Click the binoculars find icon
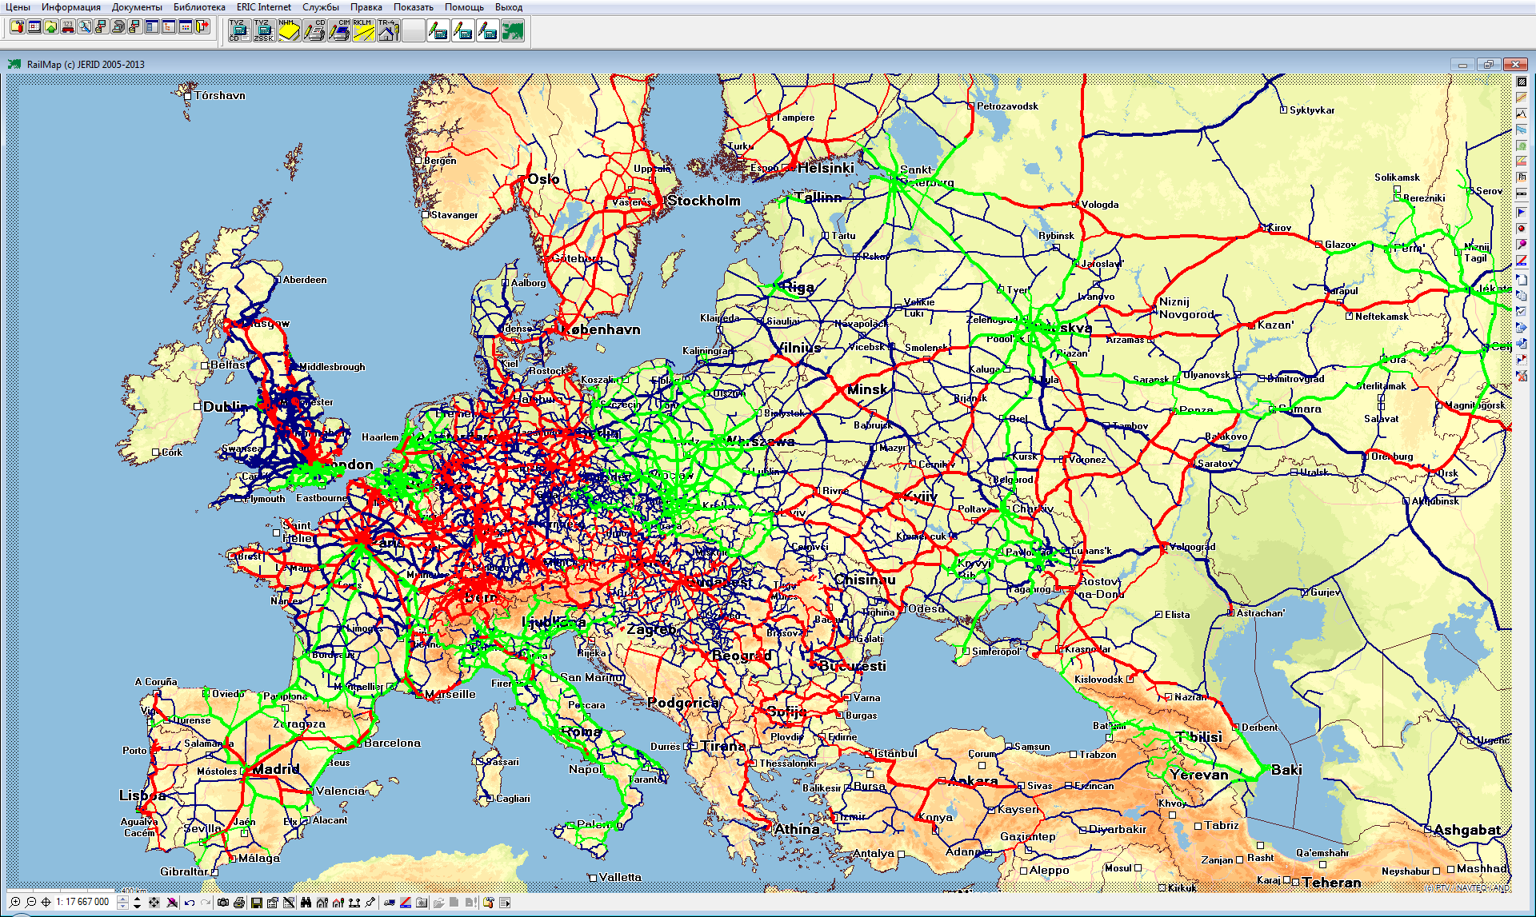This screenshot has height=917, width=1536. (x=306, y=903)
